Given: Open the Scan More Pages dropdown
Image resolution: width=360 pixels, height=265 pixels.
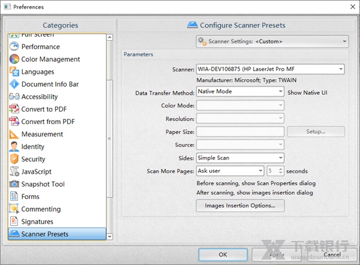Looking at the screenshot, I should pos(230,171).
